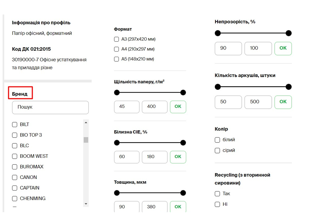Select the A4 (210x297 мм) format option
This screenshot has width=320, height=218.
pyautogui.click(x=116, y=49)
